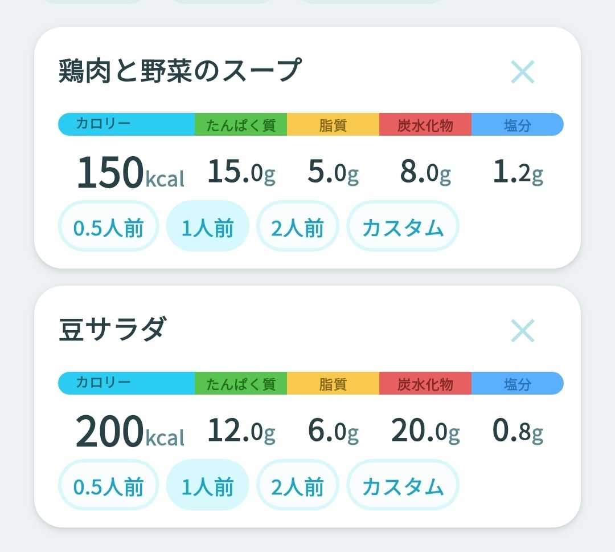The image size is (615, 552).
Task: Select 1人前 for chicken vegetable soup
Action: pyautogui.click(x=208, y=226)
